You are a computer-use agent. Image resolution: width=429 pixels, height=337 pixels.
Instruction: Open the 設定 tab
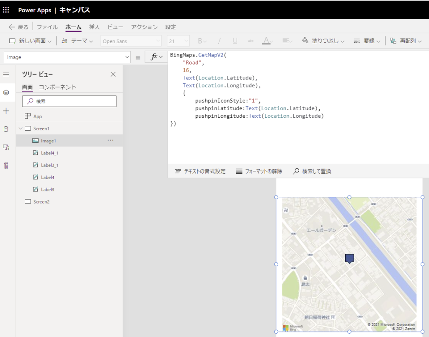coord(171,27)
